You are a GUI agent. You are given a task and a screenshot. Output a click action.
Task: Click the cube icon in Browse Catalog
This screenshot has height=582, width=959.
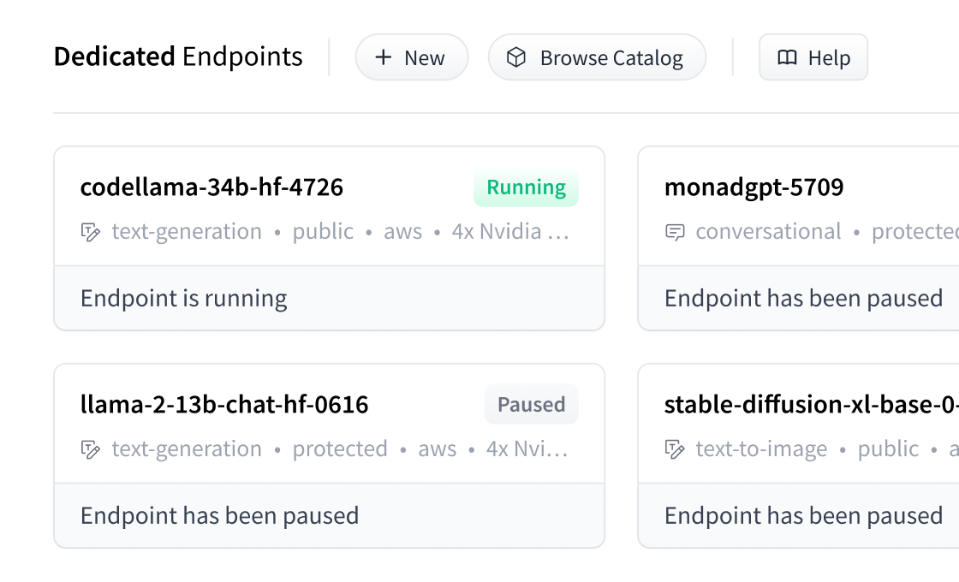click(515, 56)
